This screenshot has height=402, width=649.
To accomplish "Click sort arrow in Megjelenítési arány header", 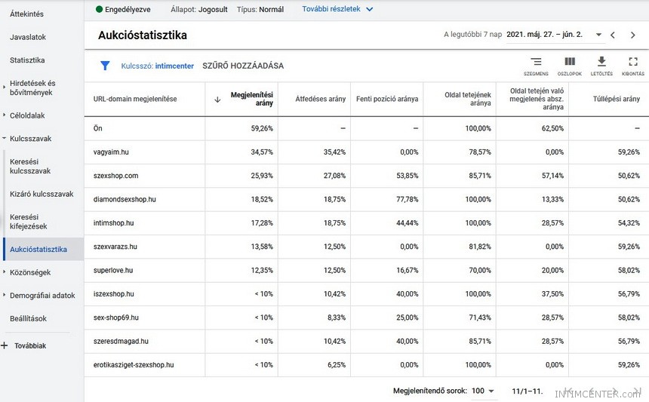I will click(x=217, y=99).
